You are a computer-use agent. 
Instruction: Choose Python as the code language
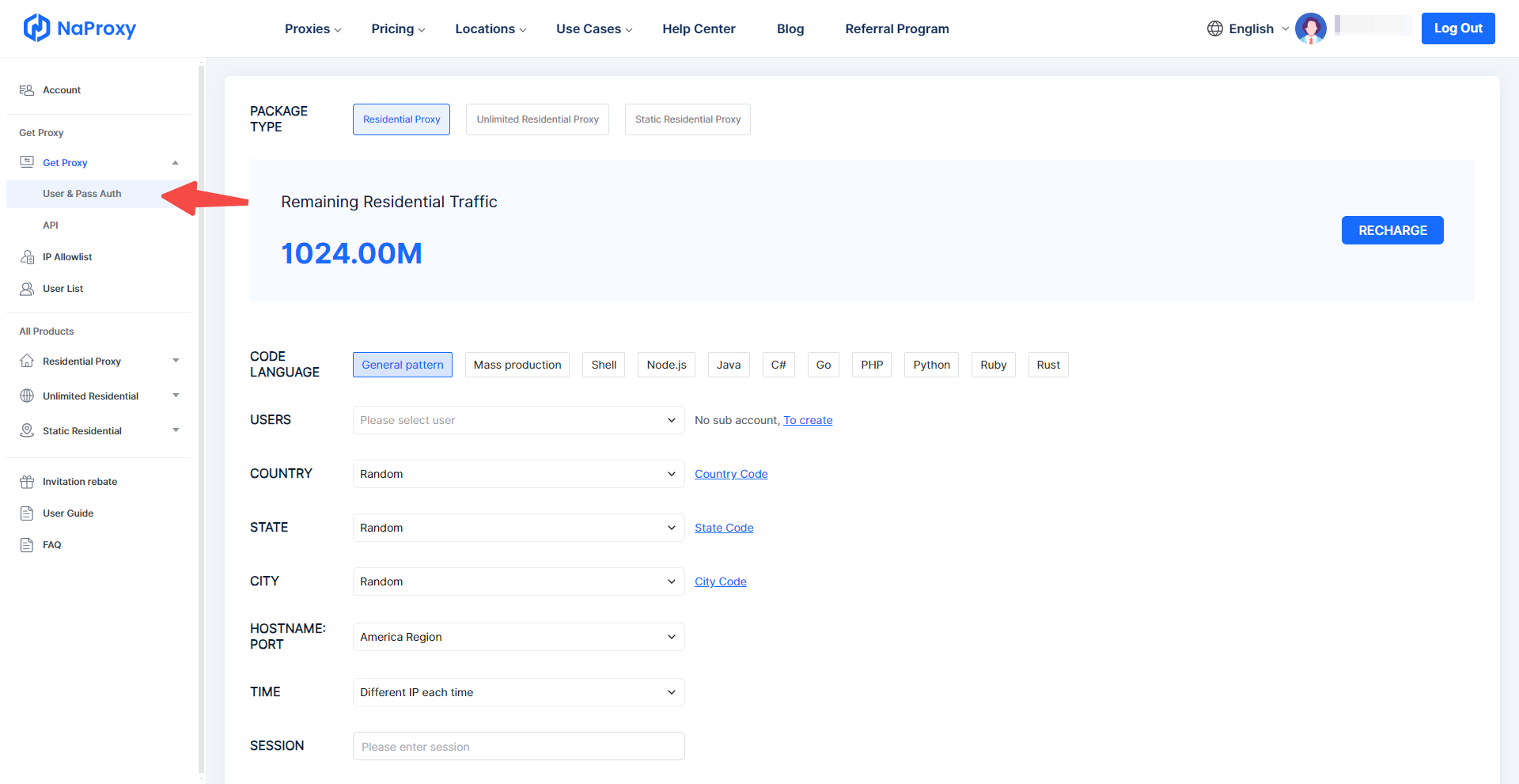pos(931,365)
